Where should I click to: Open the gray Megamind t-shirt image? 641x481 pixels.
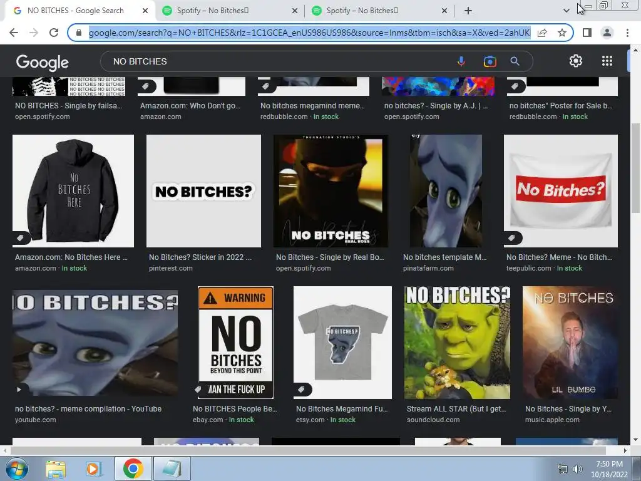coord(342,343)
